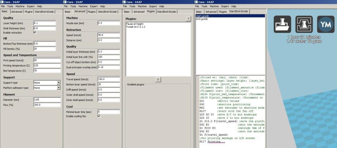Image resolution: width=337 pixels, height=148 pixels.
Task: Click the 'G21 ;metric values' gcode line
Action: (219, 101)
